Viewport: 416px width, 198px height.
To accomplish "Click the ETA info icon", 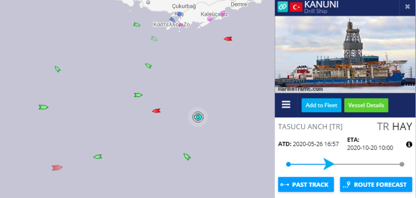I will click(409, 144).
